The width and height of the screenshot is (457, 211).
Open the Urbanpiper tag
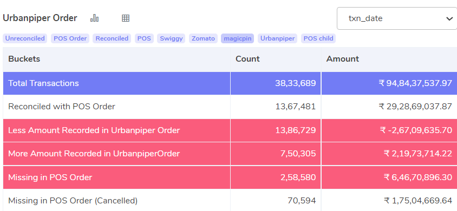277,38
